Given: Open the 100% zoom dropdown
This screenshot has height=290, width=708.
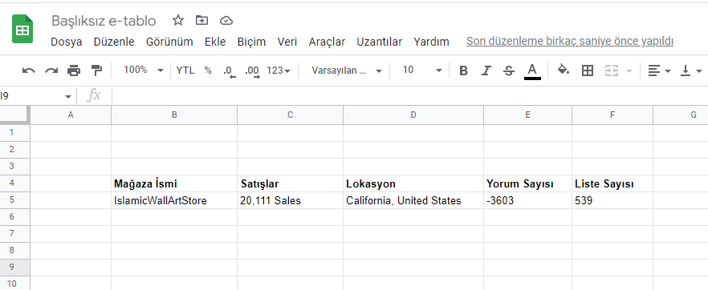Looking at the screenshot, I should point(144,70).
